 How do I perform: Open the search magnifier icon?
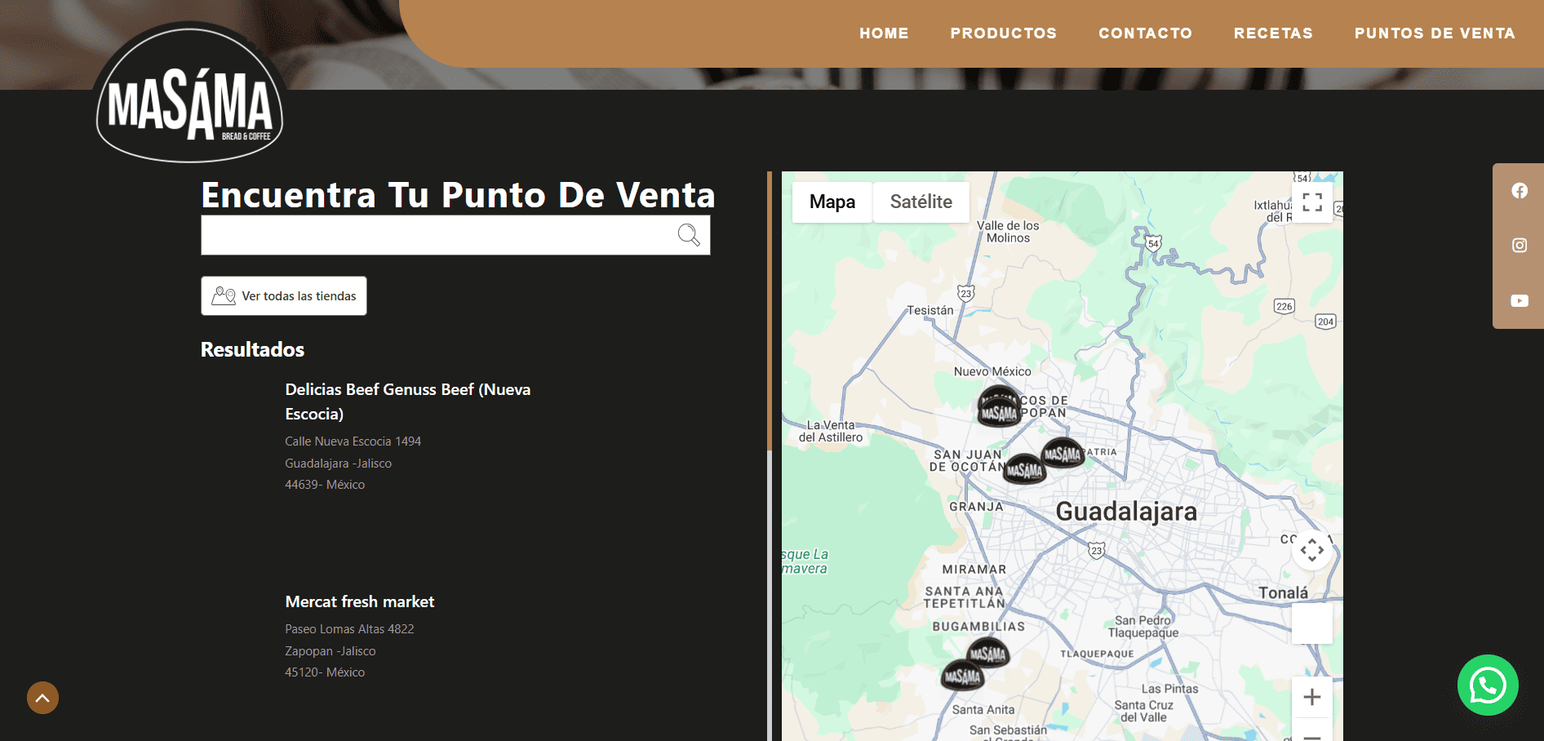tap(688, 235)
